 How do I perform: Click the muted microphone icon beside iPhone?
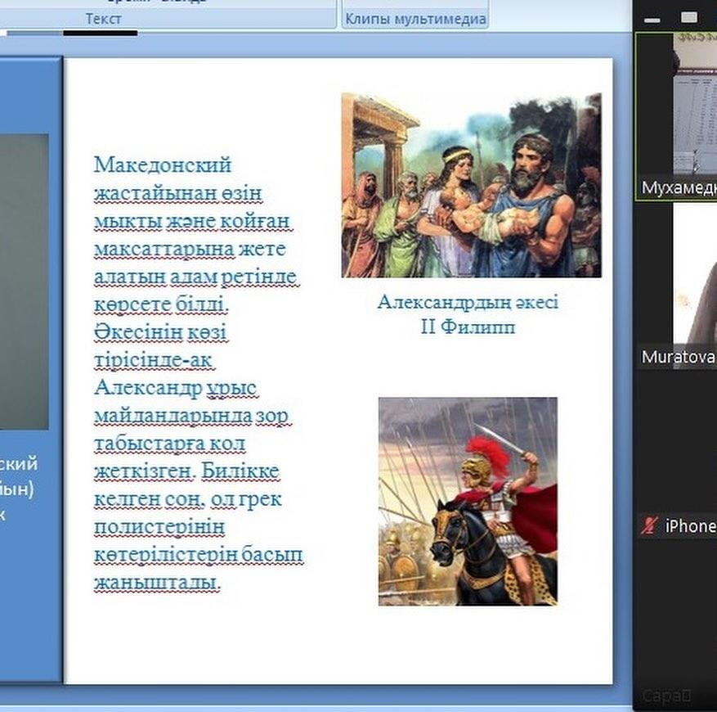(x=649, y=525)
